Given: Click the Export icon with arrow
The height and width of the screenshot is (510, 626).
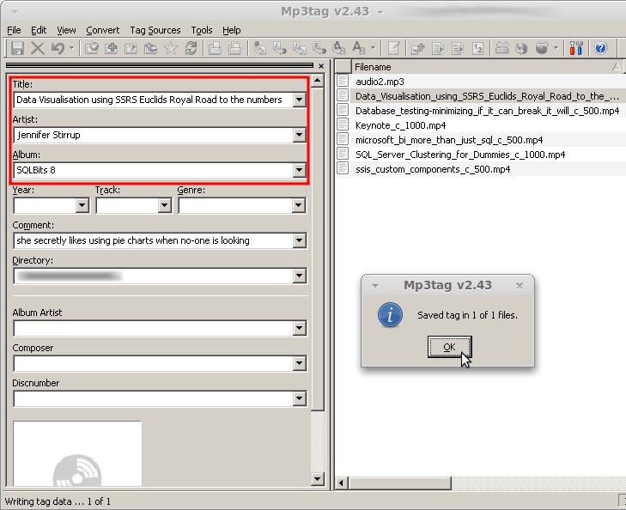Looking at the screenshot, I should [418, 48].
